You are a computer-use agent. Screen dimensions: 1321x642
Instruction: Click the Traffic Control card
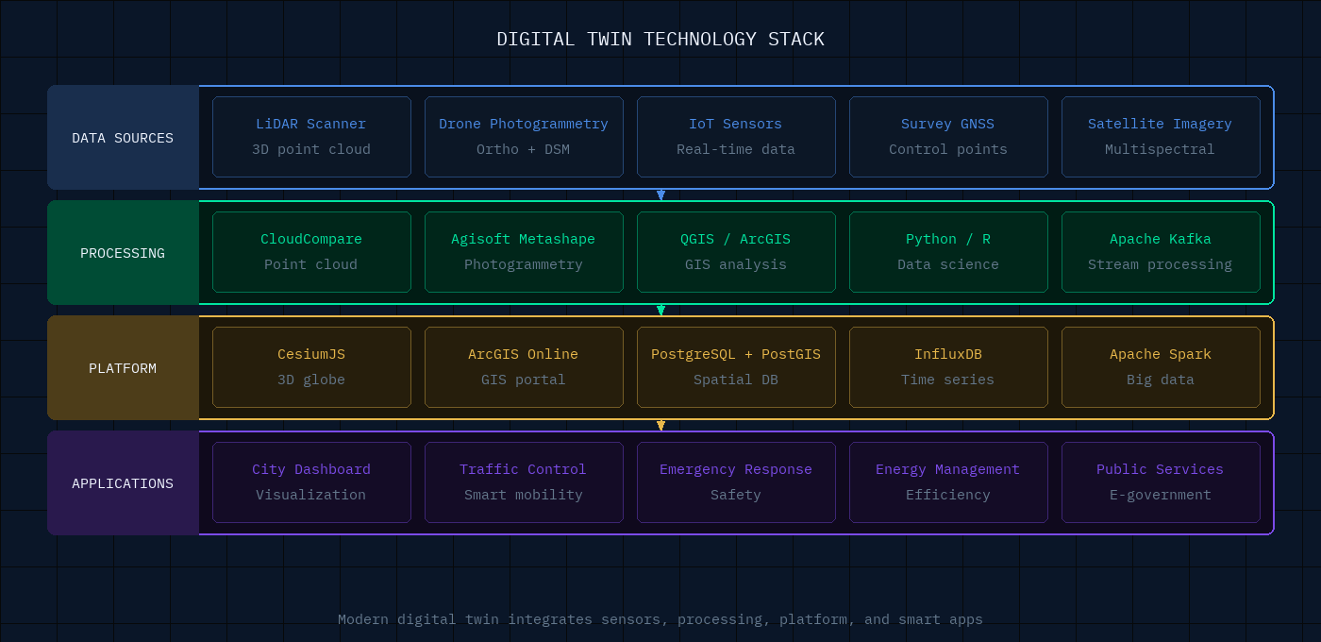click(524, 482)
